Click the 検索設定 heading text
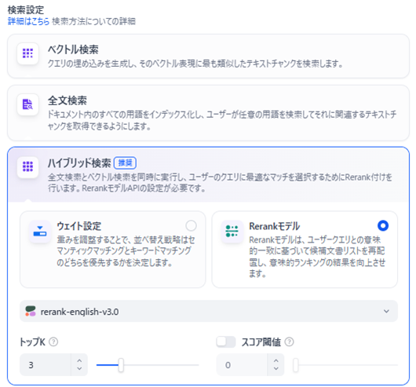Screen dimensions: 416x387 26,10
